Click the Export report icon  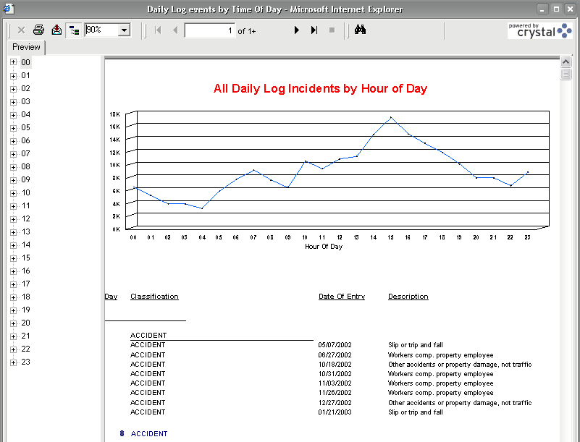[x=56, y=30]
